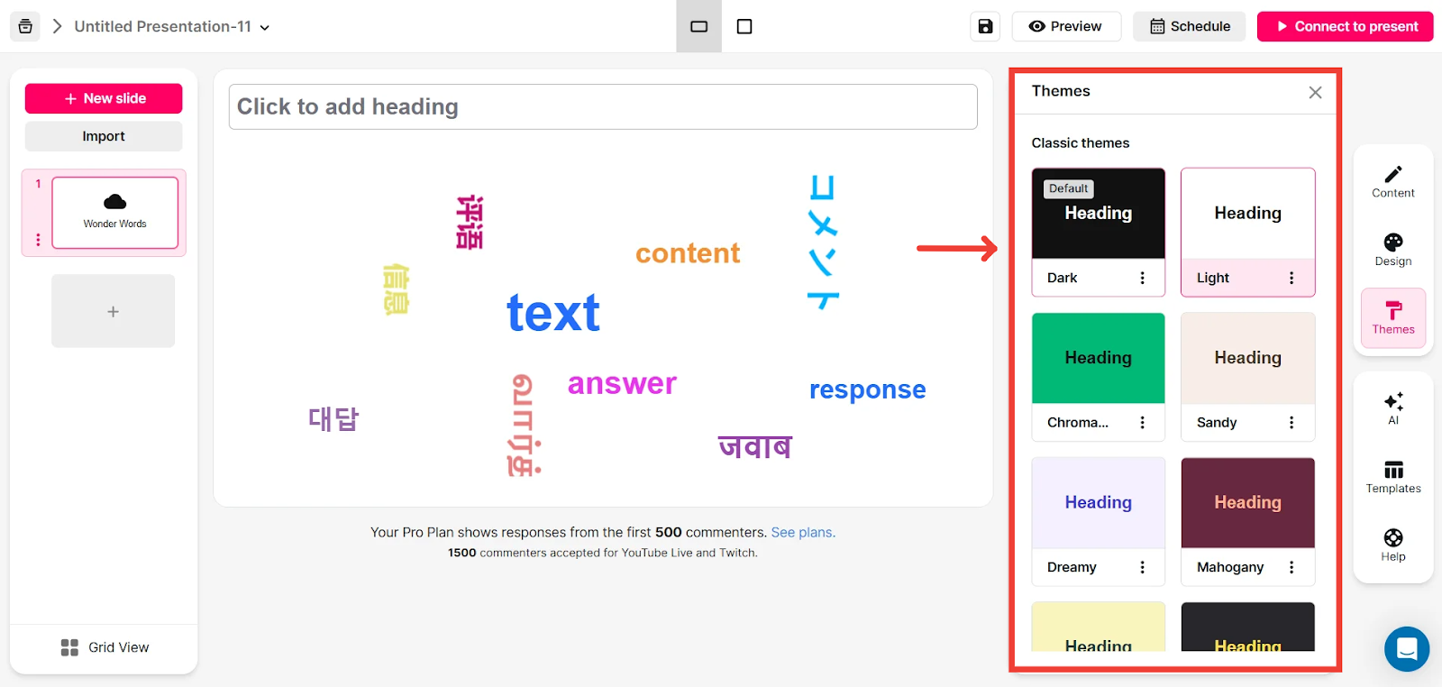Switch to square layout view

point(744,26)
